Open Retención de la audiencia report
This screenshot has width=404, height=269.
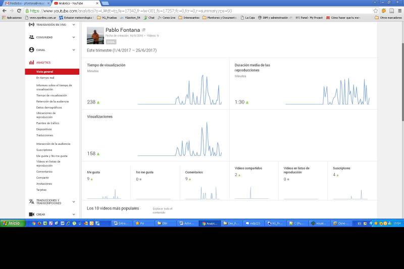(x=53, y=101)
